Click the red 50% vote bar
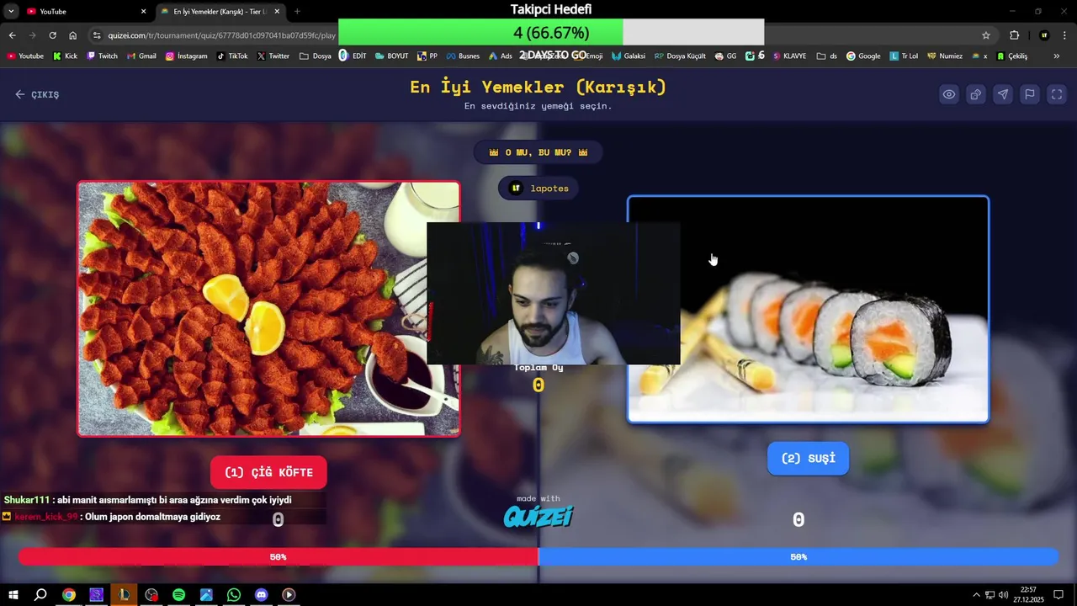The height and width of the screenshot is (606, 1077). click(x=278, y=557)
